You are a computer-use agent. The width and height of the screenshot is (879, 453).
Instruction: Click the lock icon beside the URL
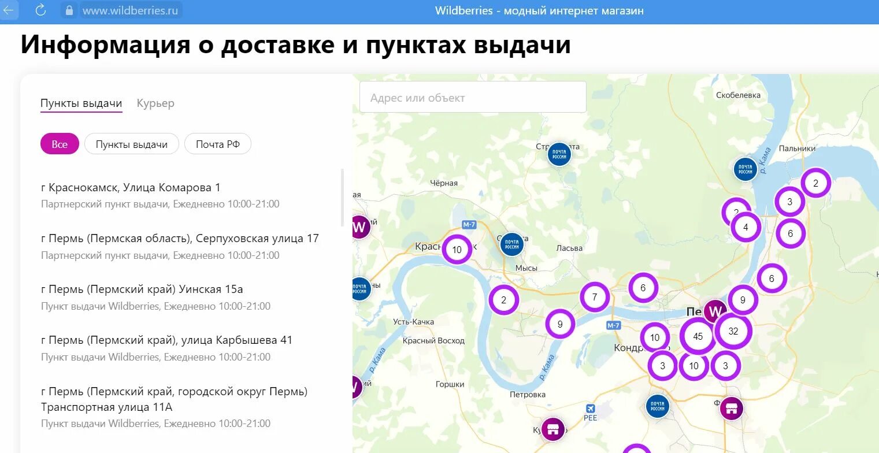click(x=69, y=10)
